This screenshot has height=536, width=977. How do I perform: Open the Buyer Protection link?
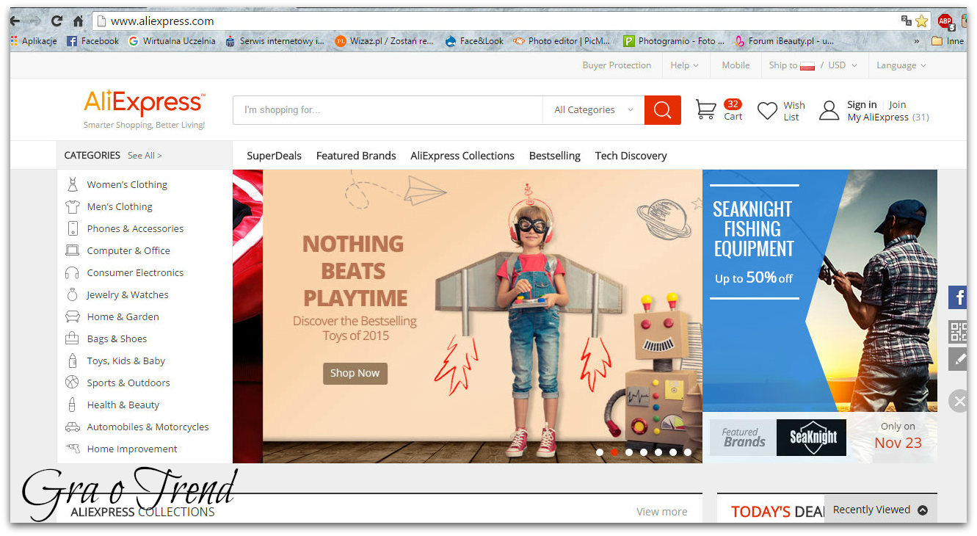click(x=617, y=65)
